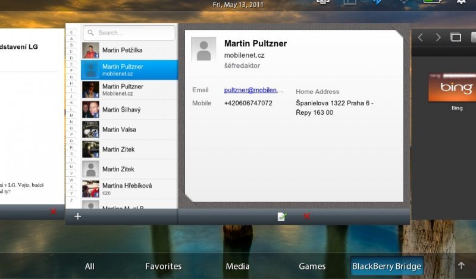
Task: Jump to letter H in the alphabet index
Action: point(71,83)
